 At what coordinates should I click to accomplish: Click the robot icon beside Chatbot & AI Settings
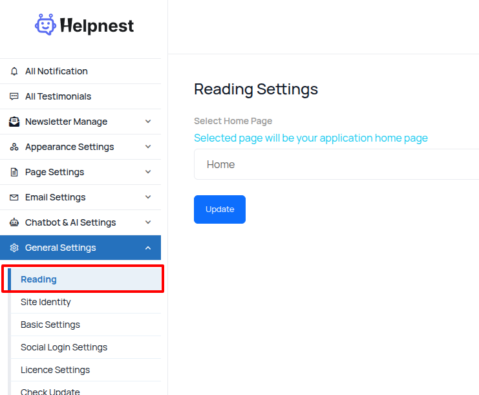[x=14, y=222]
